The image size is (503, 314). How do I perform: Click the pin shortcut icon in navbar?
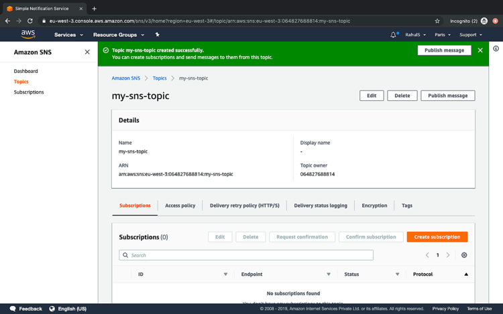point(158,34)
